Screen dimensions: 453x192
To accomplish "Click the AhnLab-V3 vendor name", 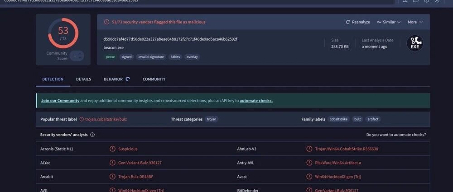I will click(247, 149).
